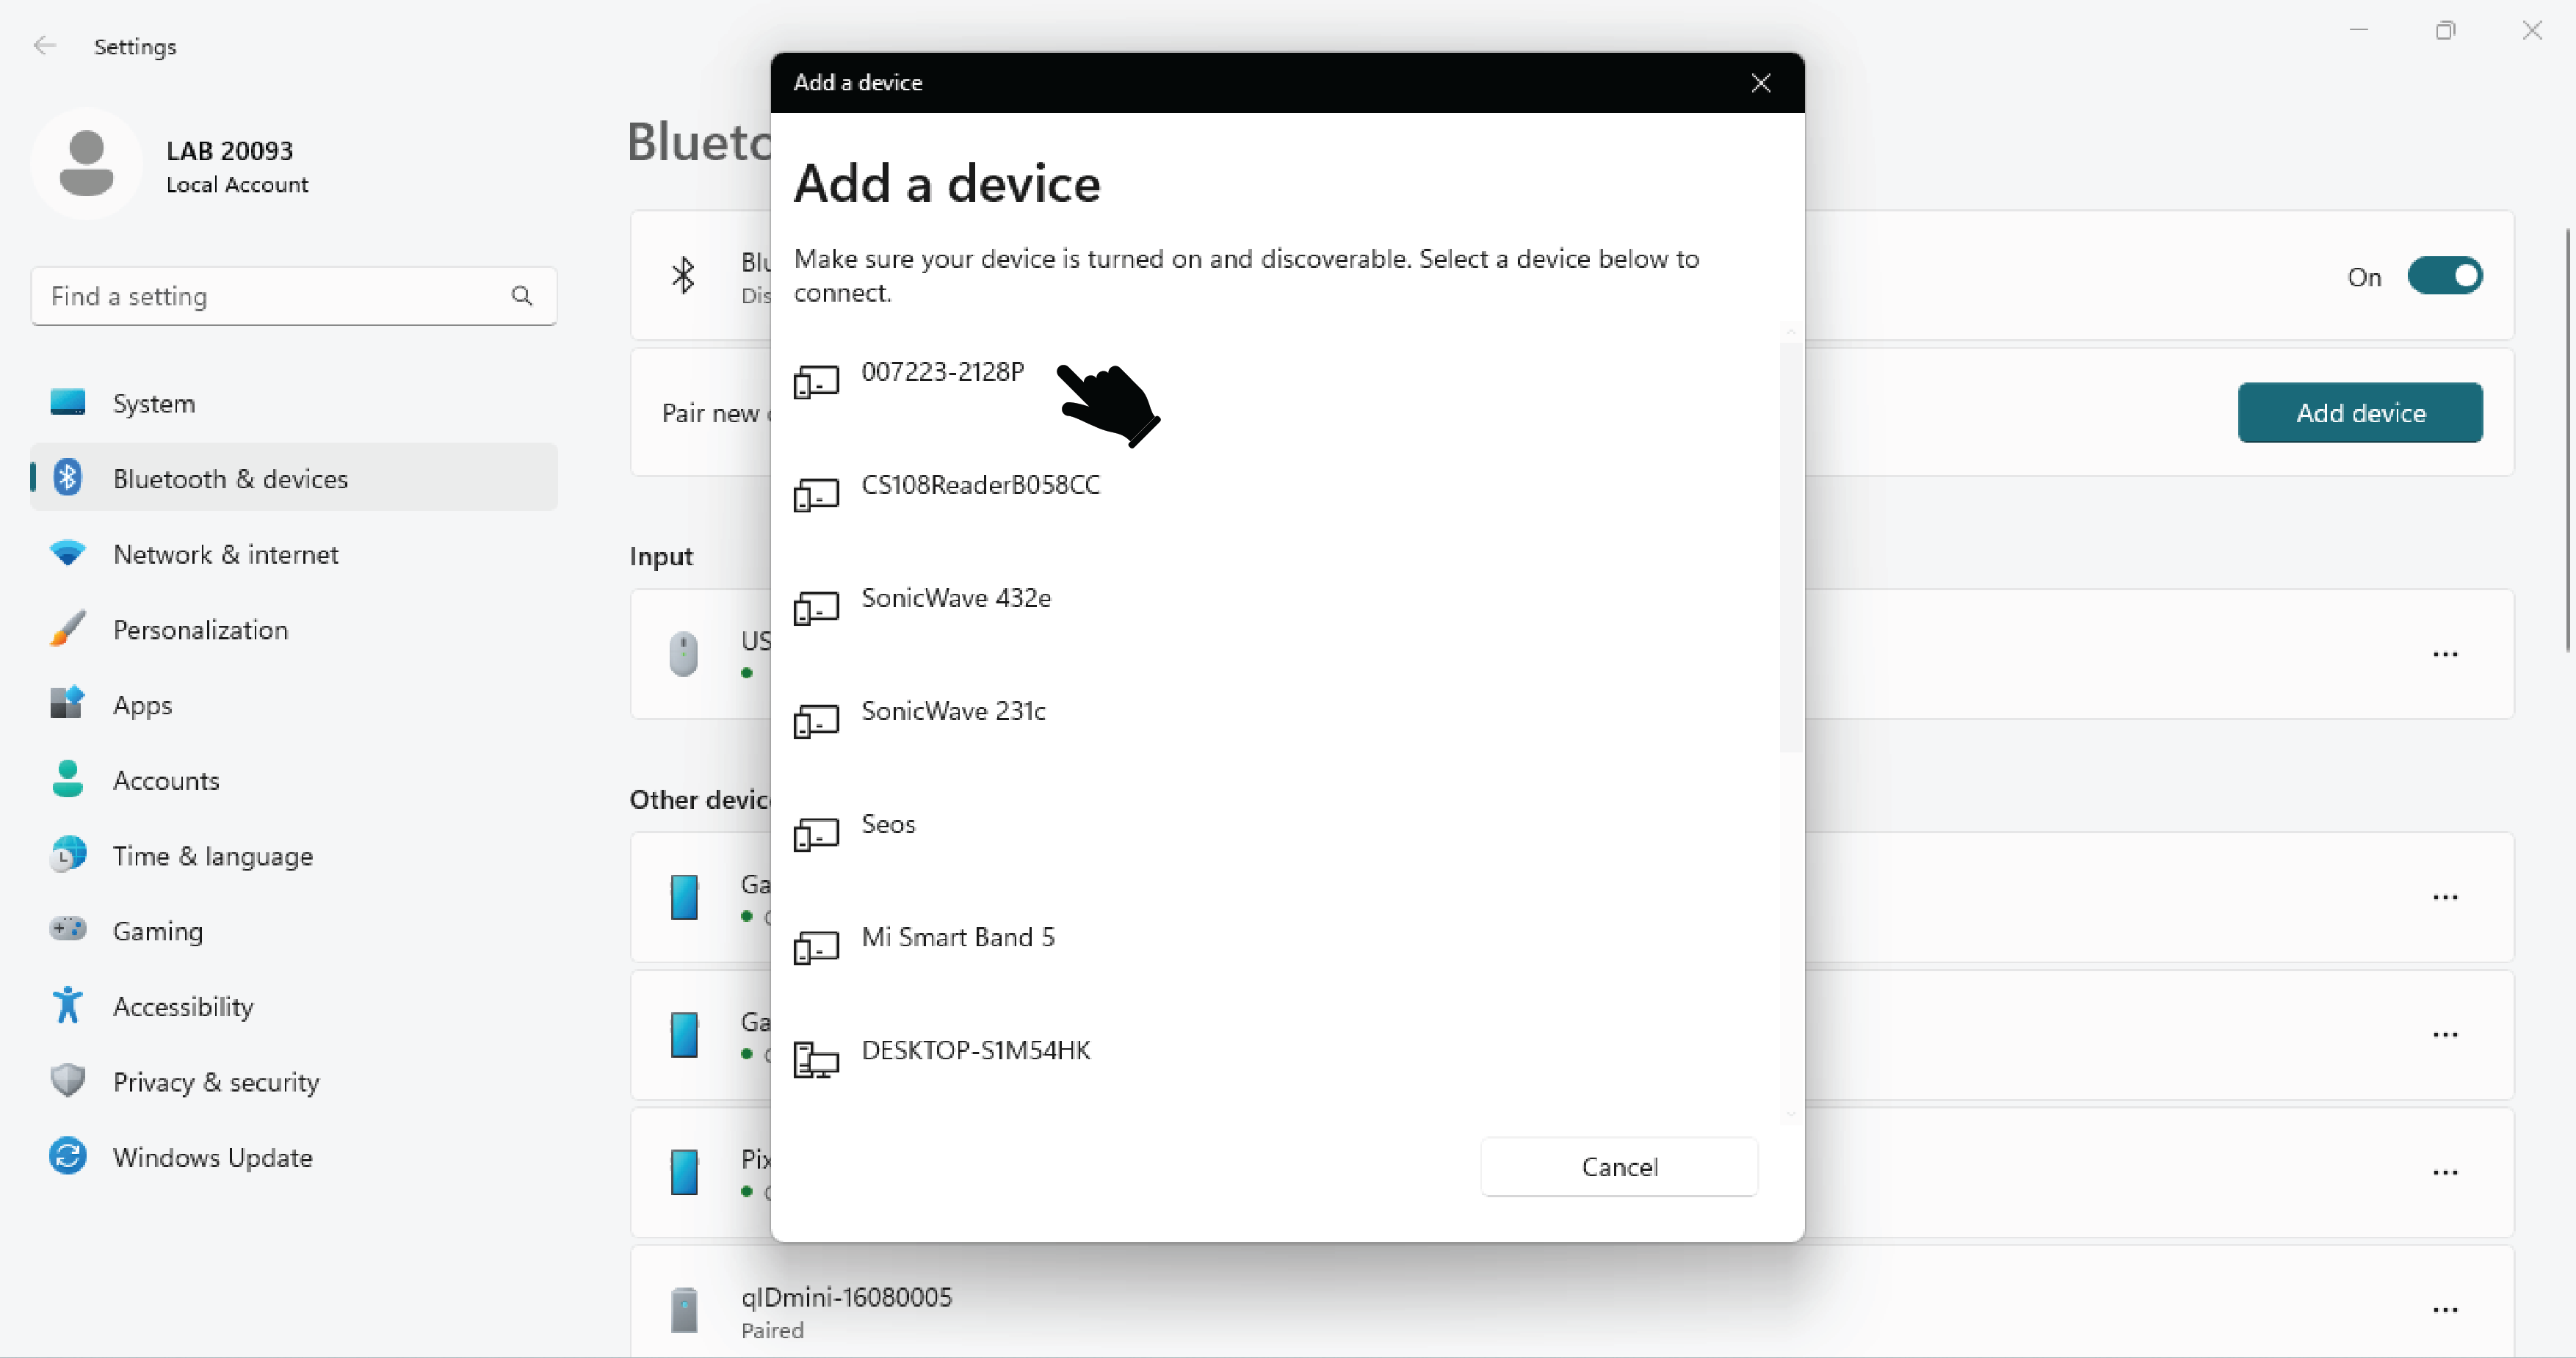Click device icon beside CS108ReaderB058CC
The image size is (2576, 1358).
[816, 495]
